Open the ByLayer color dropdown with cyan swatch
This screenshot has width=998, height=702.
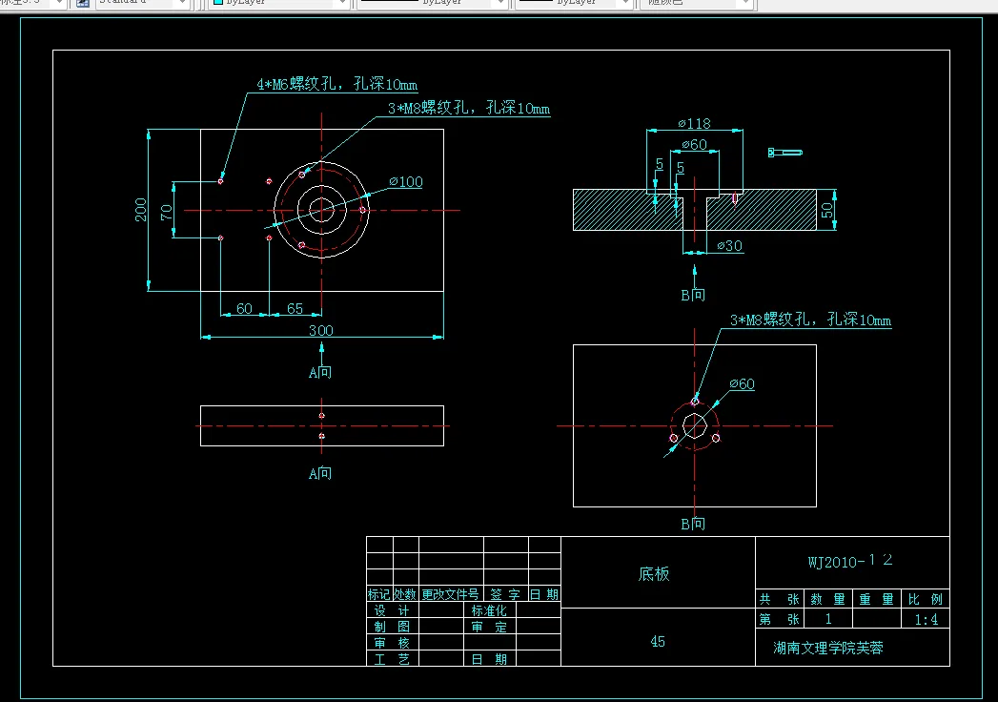280,3
